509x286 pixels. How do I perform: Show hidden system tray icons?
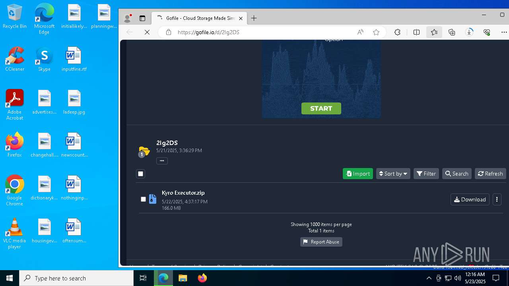tap(429, 278)
